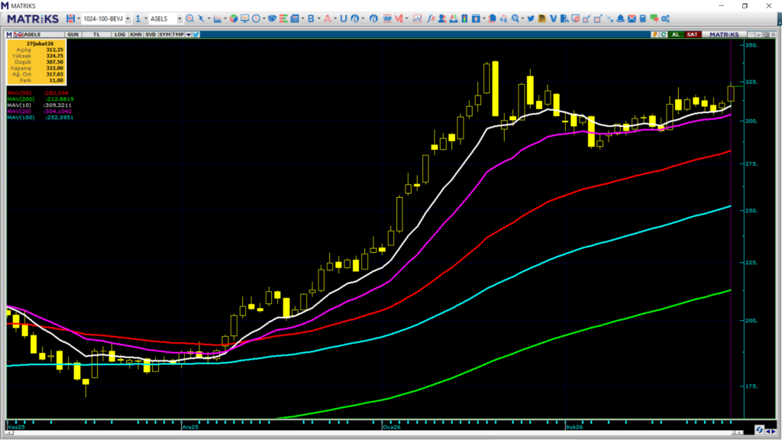Expand the 1024-100-BEYAZ layout dropdown

tap(127, 18)
